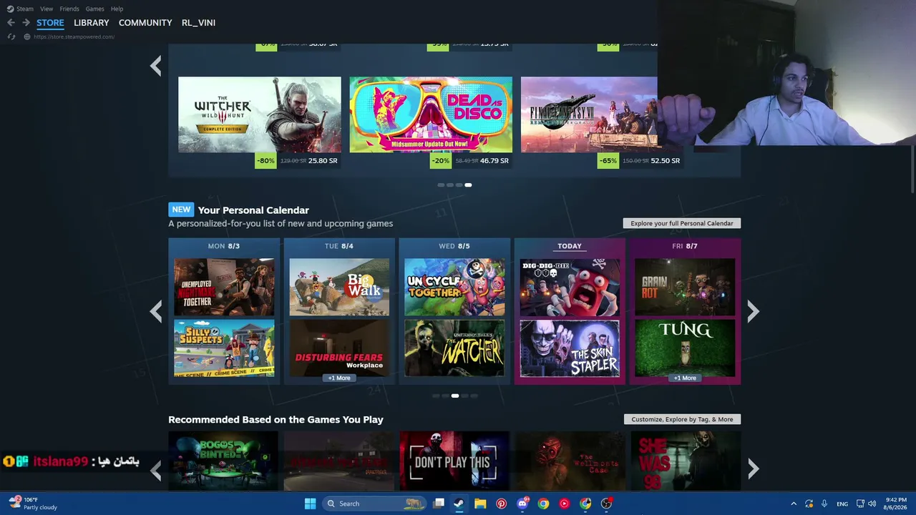Open Dig Dig Die game

point(570,287)
